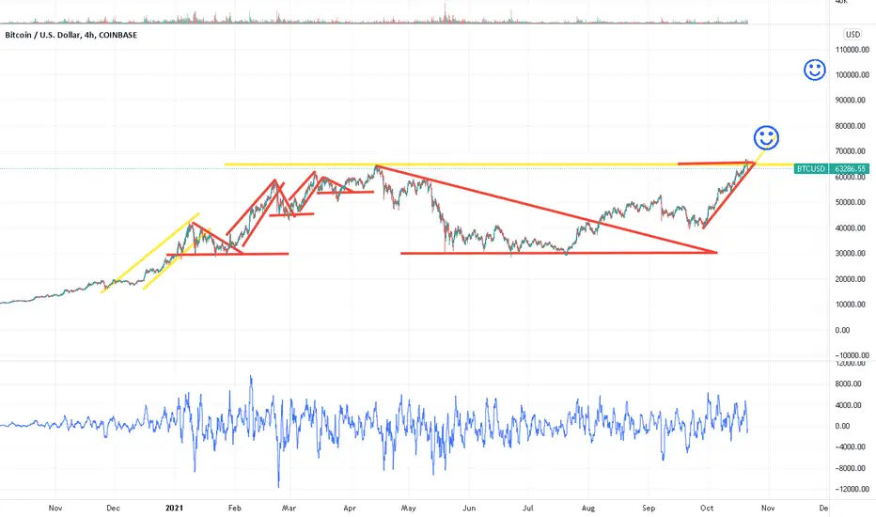The width and height of the screenshot is (876, 517).
Task: Click the 100000.00 price axis label
Action: [852, 75]
